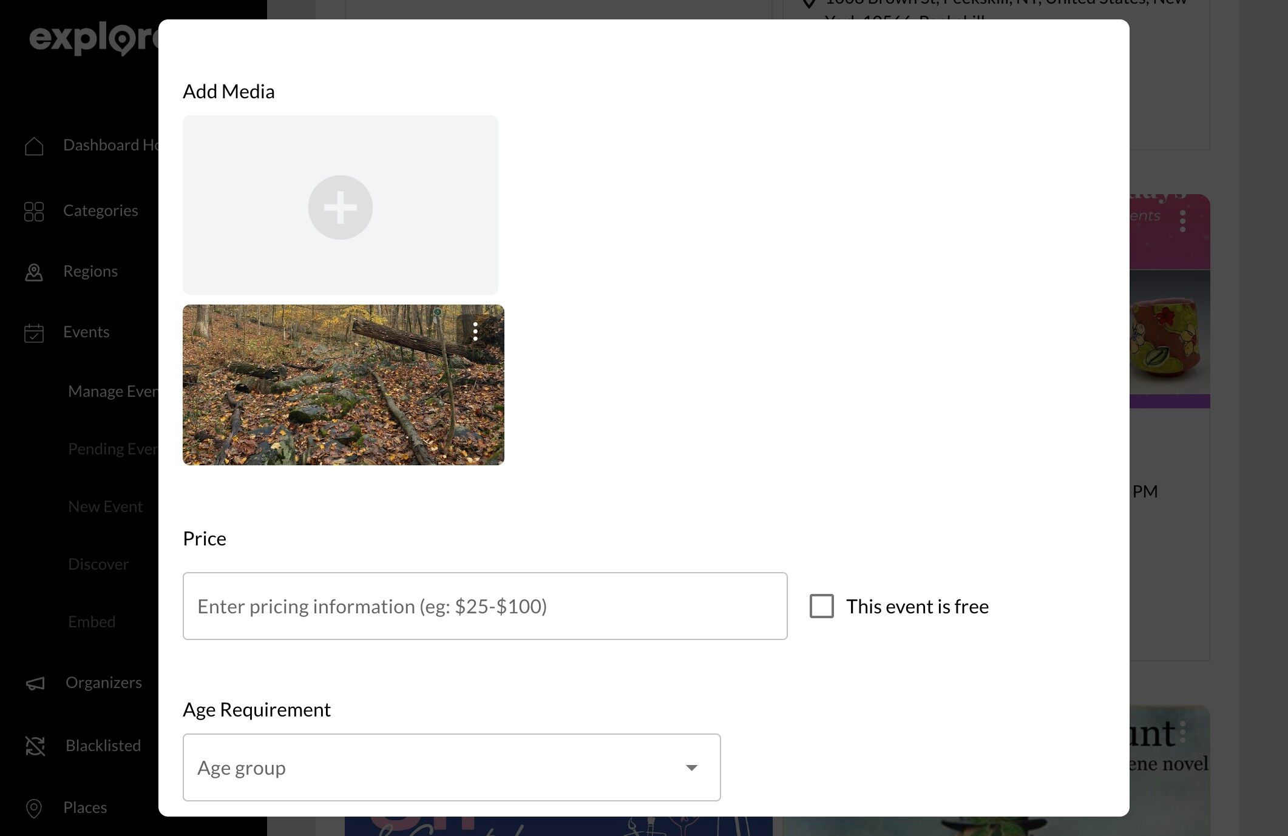Click the pricing information input field
The height and width of the screenshot is (836, 1288).
[484, 606]
